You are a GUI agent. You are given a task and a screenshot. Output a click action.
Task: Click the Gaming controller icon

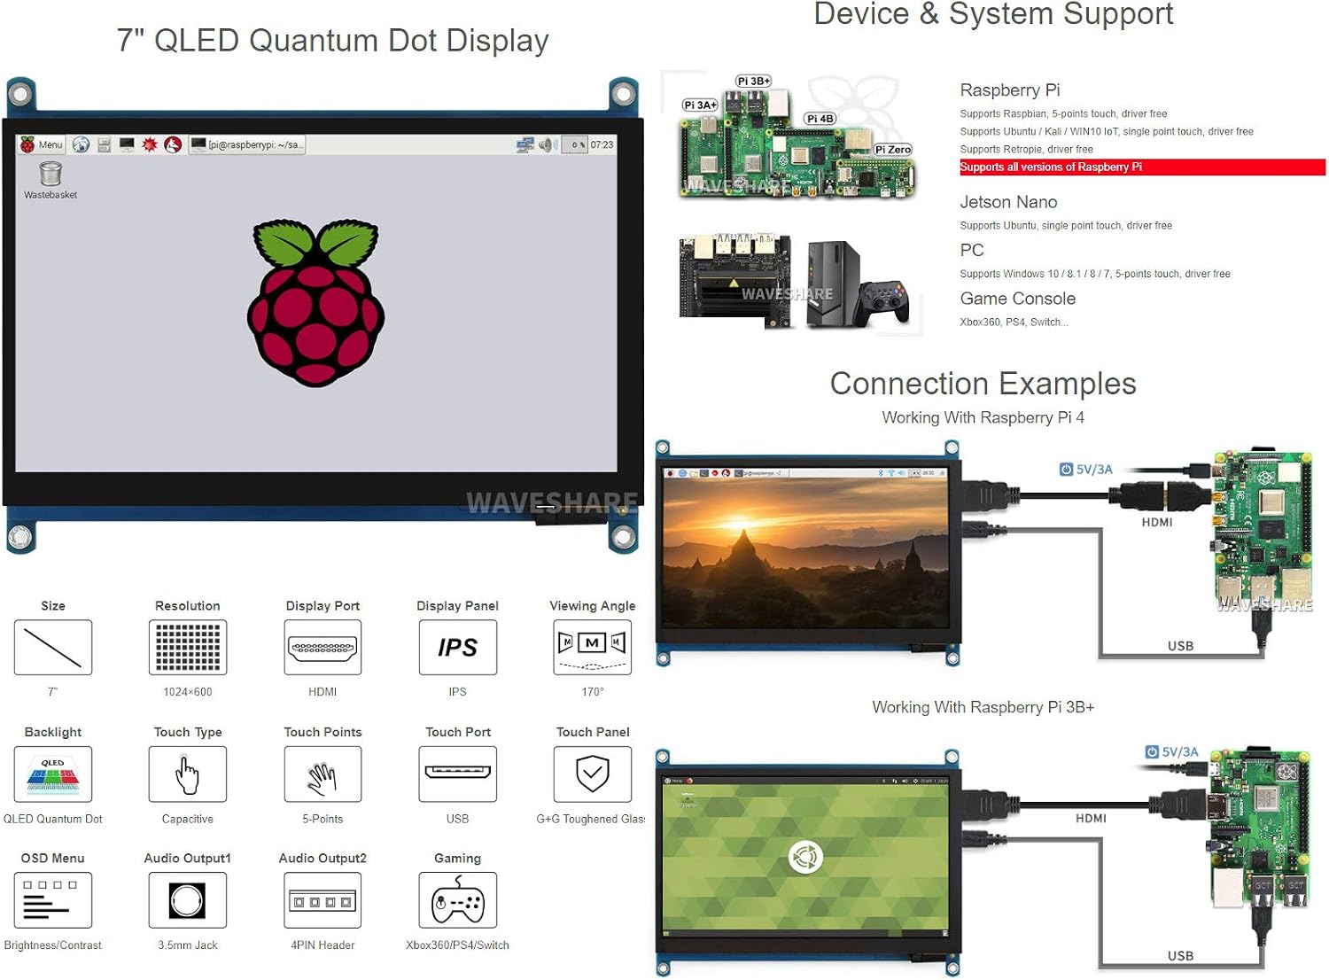(457, 900)
